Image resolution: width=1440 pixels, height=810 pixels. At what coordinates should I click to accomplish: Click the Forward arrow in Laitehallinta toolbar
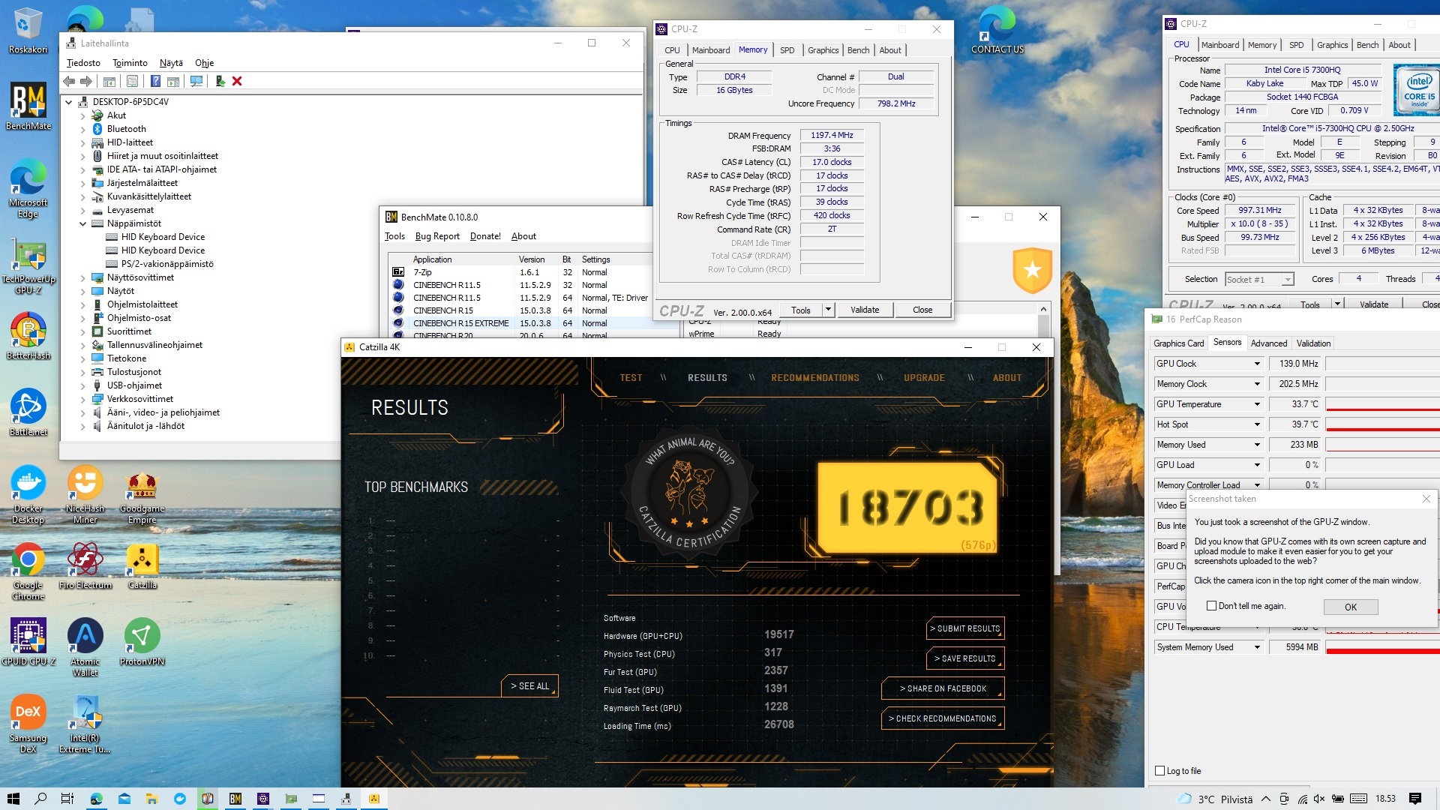(x=86, y=81)
